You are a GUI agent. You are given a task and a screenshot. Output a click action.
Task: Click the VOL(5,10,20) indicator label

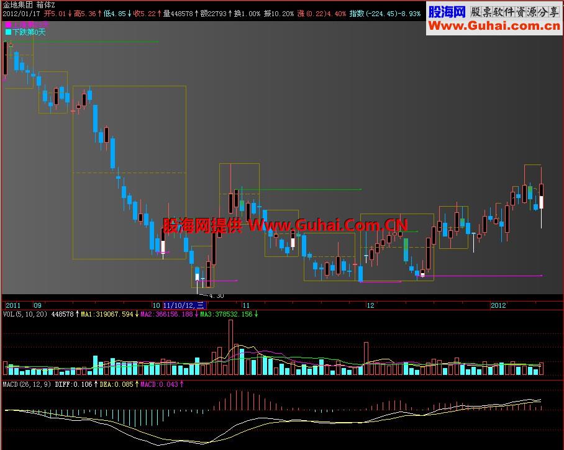click(25, 314)
